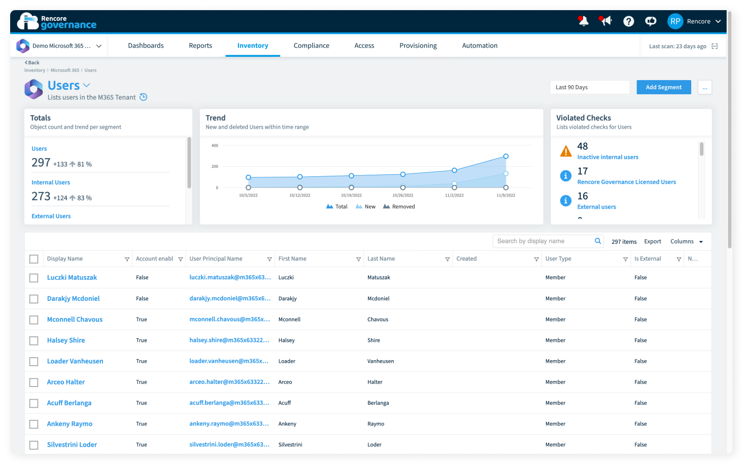The width and height of the screenshot is (743, 464).
Task: Switch to the Access tab
Action: (x=364, y=46)
